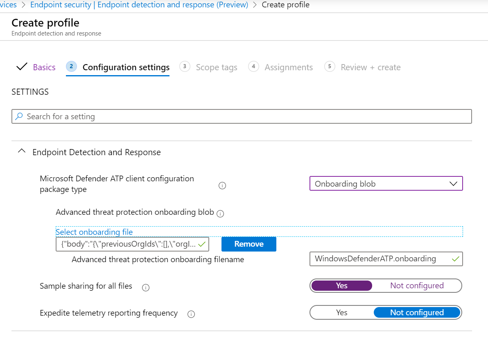
Task: Click the Search for a setting field
Action: 246,117
